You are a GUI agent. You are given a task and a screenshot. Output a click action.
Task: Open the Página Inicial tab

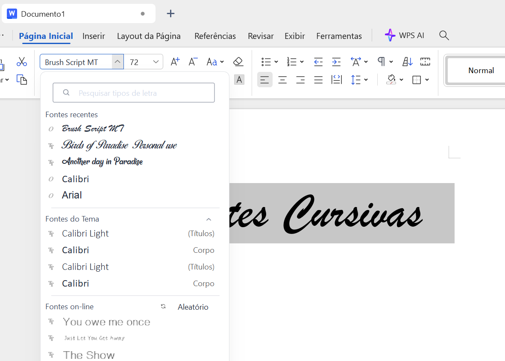tap(46, 36)
